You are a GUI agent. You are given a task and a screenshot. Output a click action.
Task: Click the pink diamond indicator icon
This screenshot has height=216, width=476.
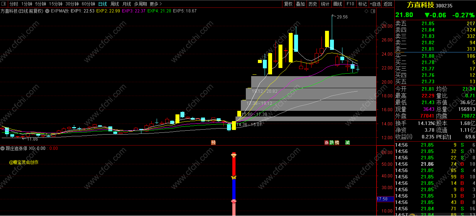(234, 201)
